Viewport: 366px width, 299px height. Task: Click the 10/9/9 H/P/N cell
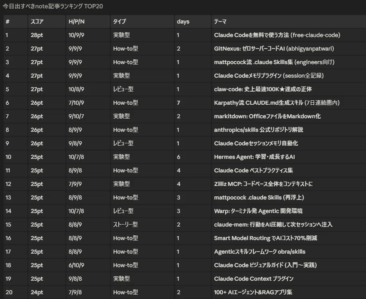pos(88,35)
